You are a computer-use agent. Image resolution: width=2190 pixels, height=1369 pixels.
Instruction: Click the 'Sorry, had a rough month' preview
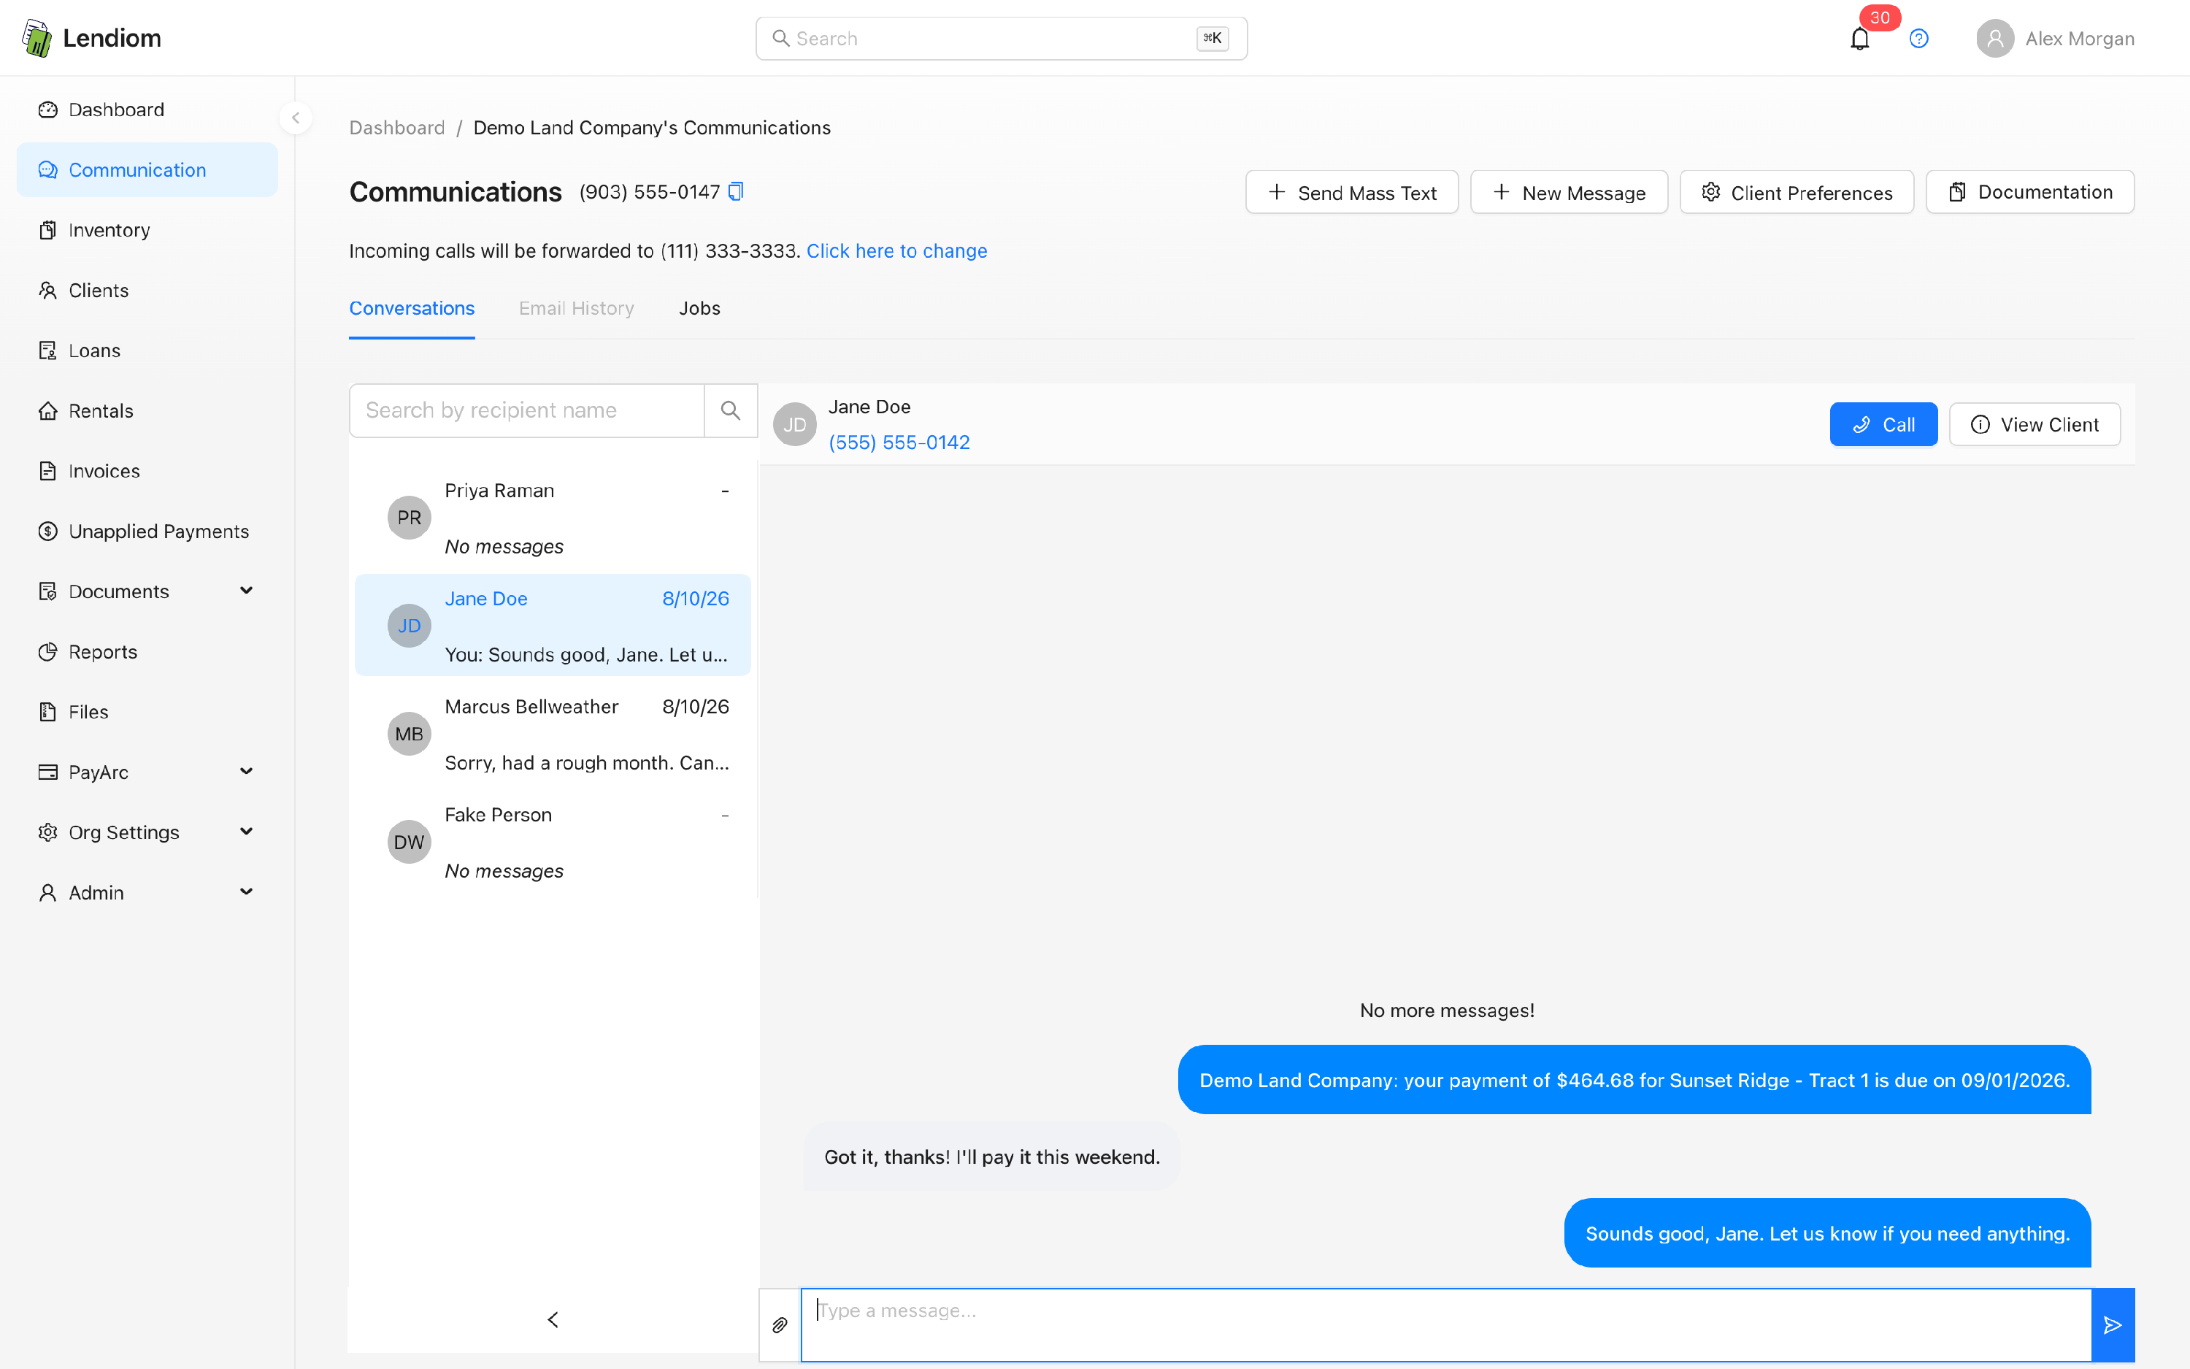pos(586,763)
